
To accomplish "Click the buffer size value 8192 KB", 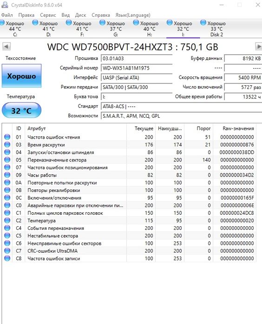I will (243, 58).
